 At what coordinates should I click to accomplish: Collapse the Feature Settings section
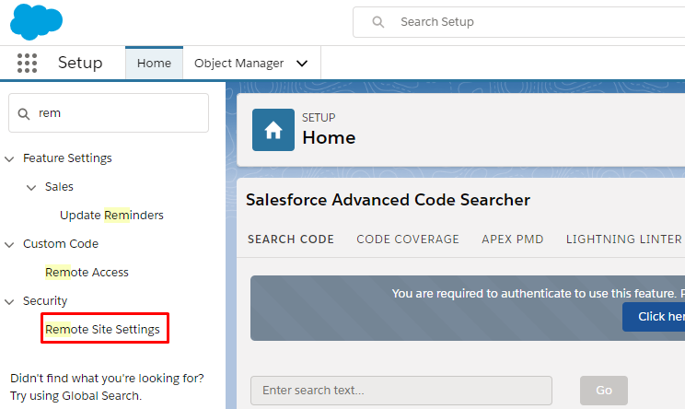coord(9,158)
